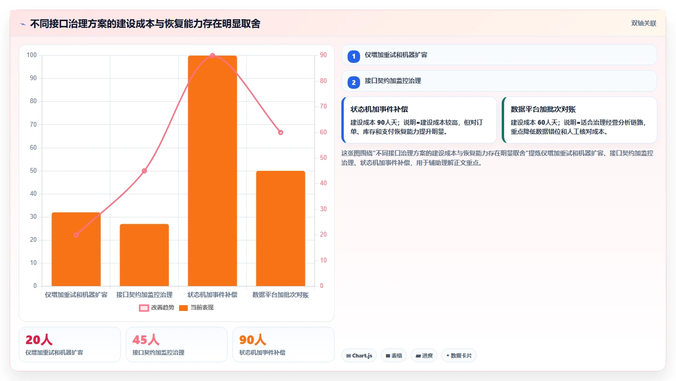676x381 pixels.
Task: Click x-axis label 接口契约加监控治理
Action: 144,295
